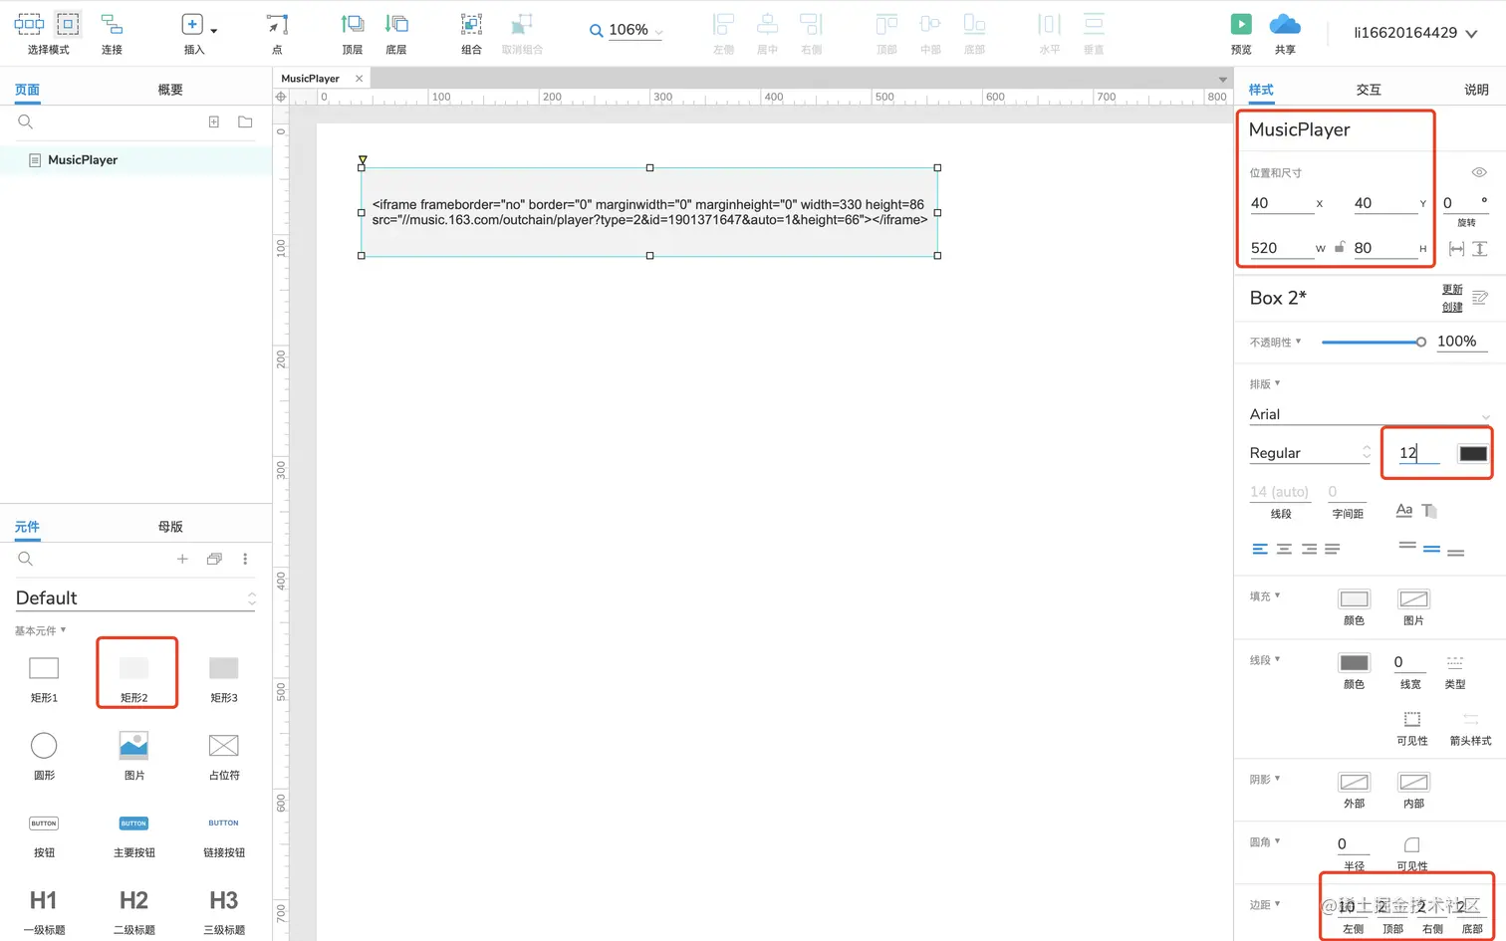
Task: Click the Group (组合) icon
Action: (471, 24)
